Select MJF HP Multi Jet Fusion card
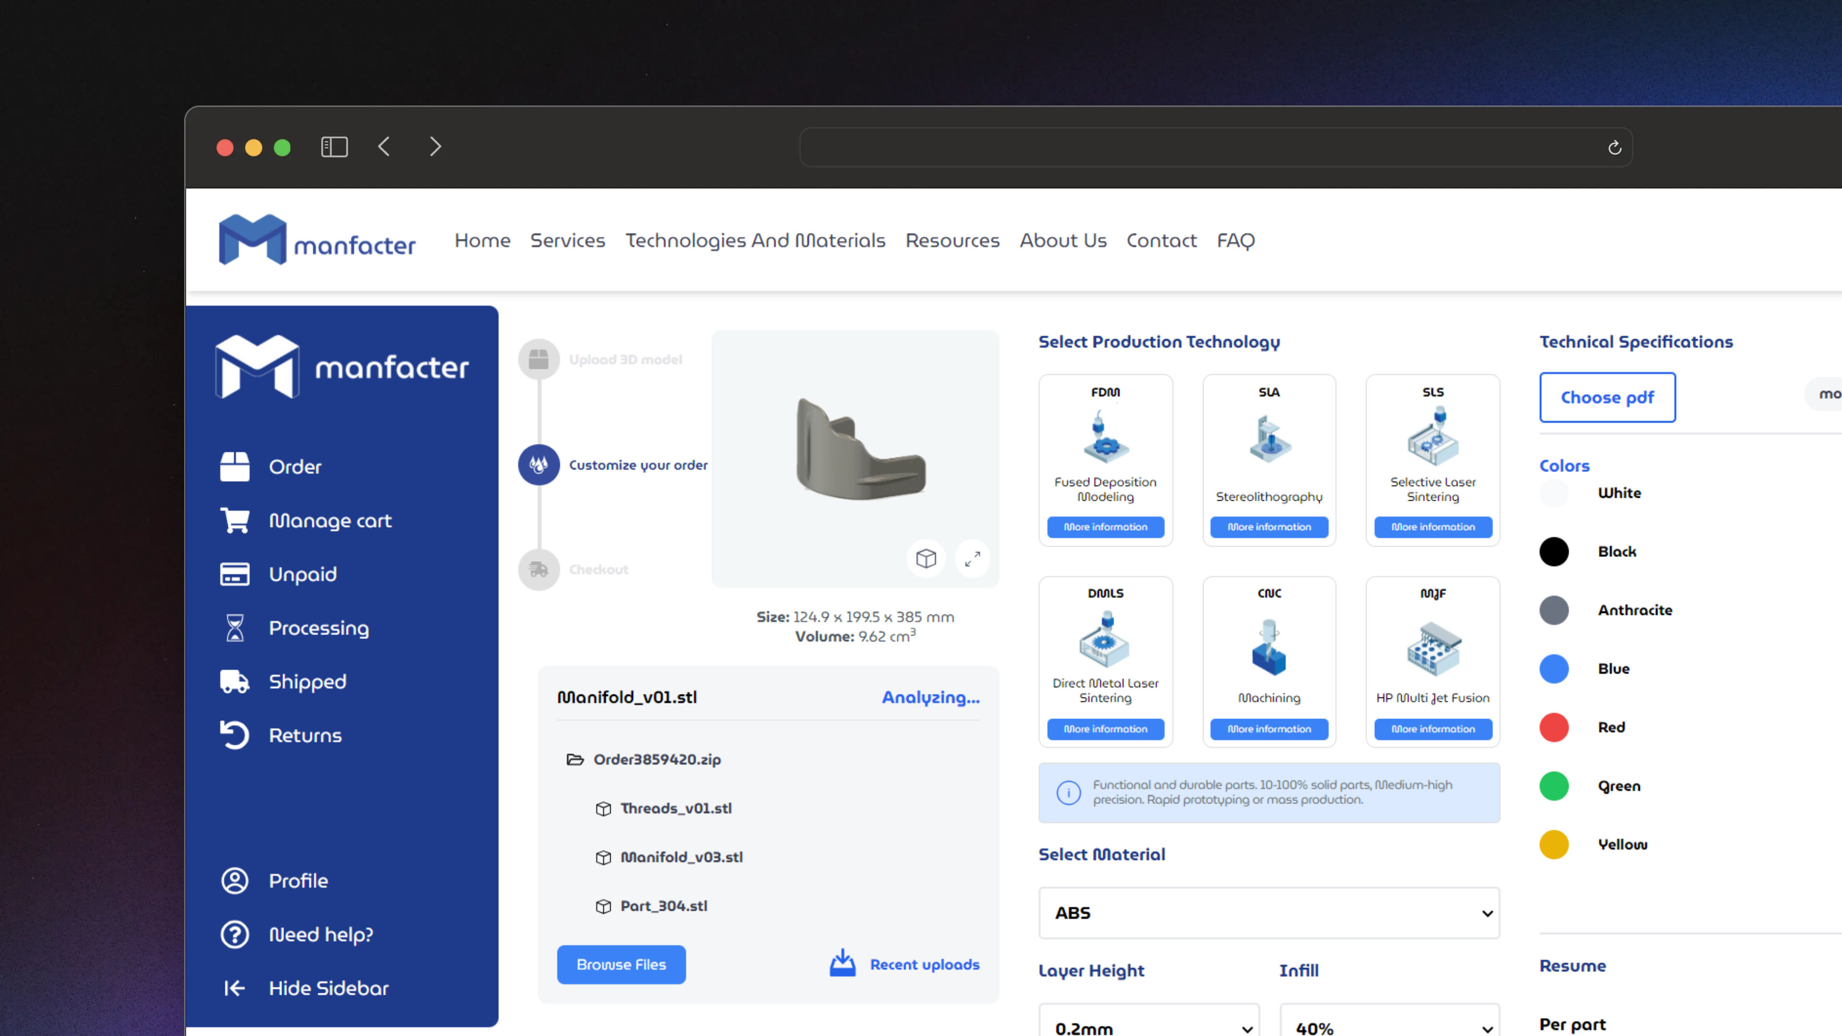The width and height of the screenshot is (1842, 1036). pyautogui.click(x=1433, y=662)
